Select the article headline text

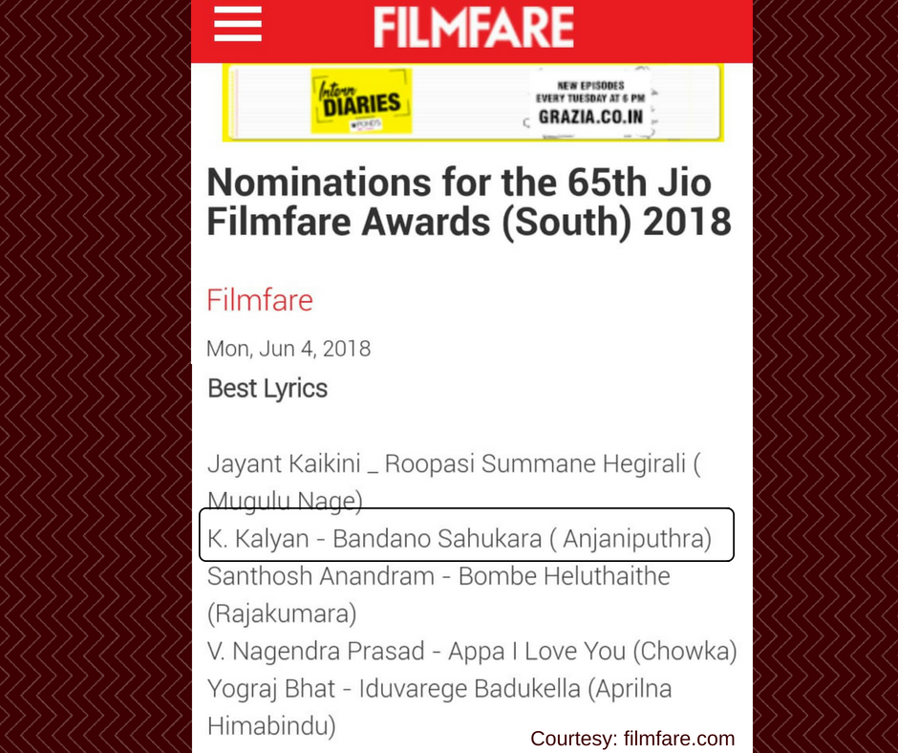[469, 202]
